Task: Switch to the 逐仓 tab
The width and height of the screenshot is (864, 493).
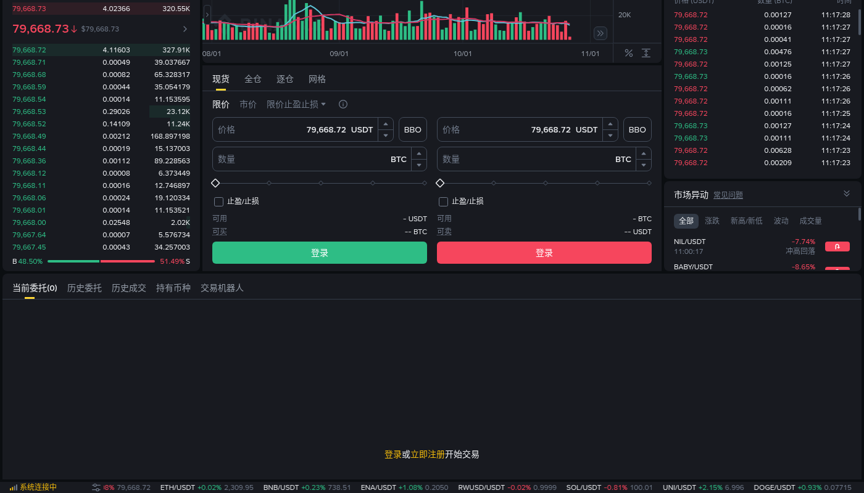Action: pos(285,79)
